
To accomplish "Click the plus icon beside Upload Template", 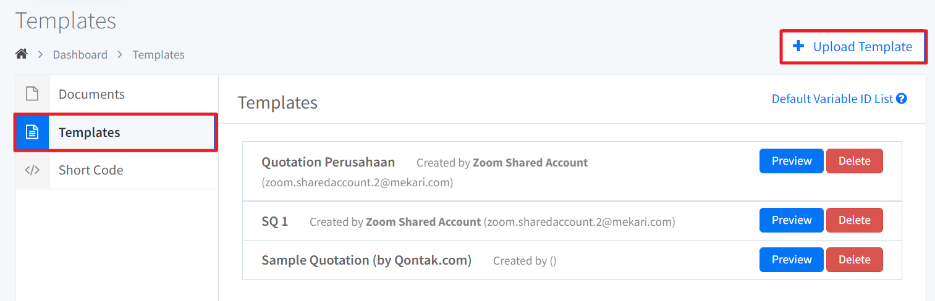I will [798, 46].
